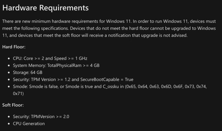This screenshot has width=222, height=131.
Task: Click the 0x71) continuation text
Action: [x=18, y=94]
